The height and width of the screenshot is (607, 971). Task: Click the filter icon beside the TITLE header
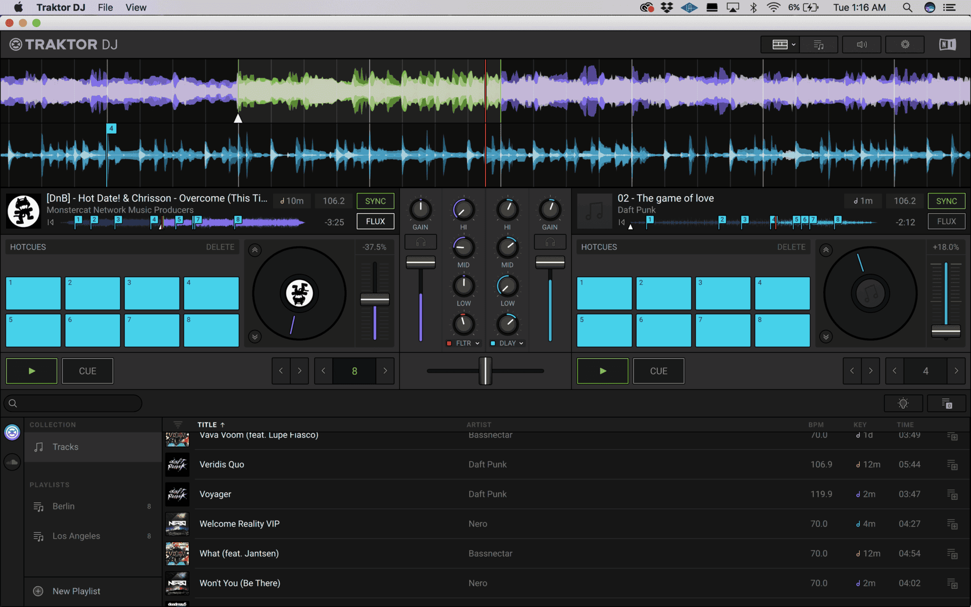pos(178,425)
